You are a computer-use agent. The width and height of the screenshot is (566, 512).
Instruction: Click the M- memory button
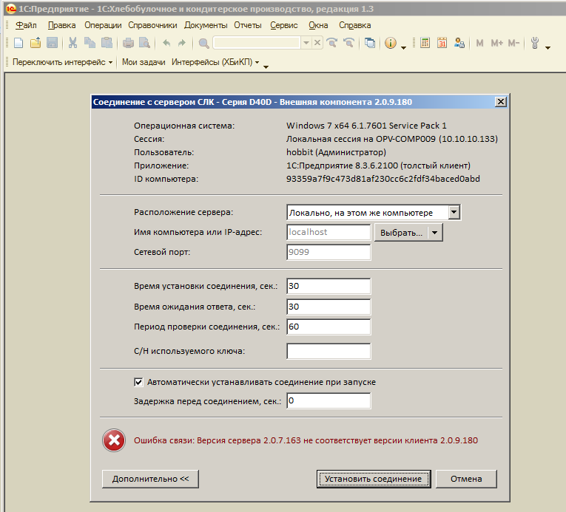click(x=513, y=44)
